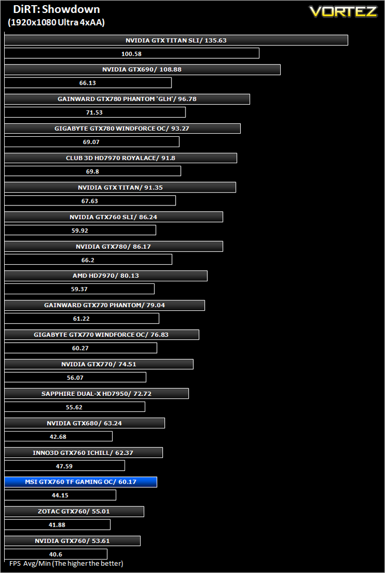Select the GAINWARD GTX770 PHANTOM bar

(x=105, y=306)
